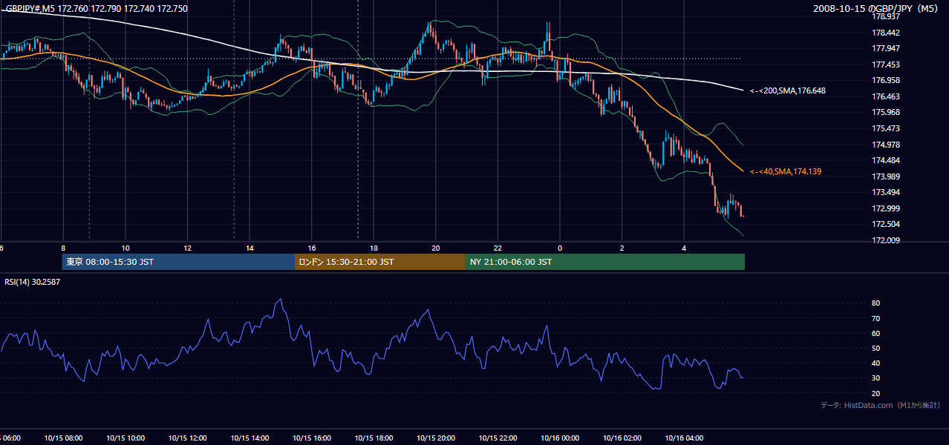Viewport: 949px width, 445px height.
Task: Click the 177.947 price axis label
Action: tap(886, 48)
